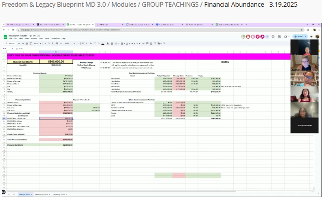This screenshot has width=322, height=197.
Task: Apply bold formatting
Action: pos(91,44)
